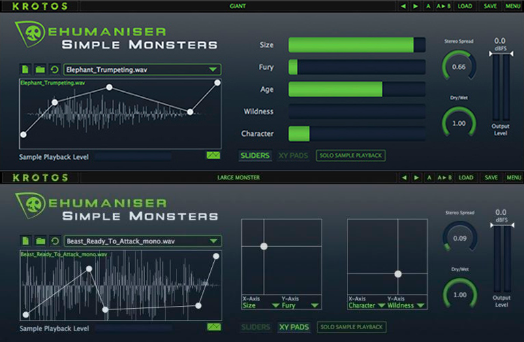Screen dimensions: 524x342
Task: Open folder icon in LARGE MONSTER panel
Action: (x=40, y=241)
